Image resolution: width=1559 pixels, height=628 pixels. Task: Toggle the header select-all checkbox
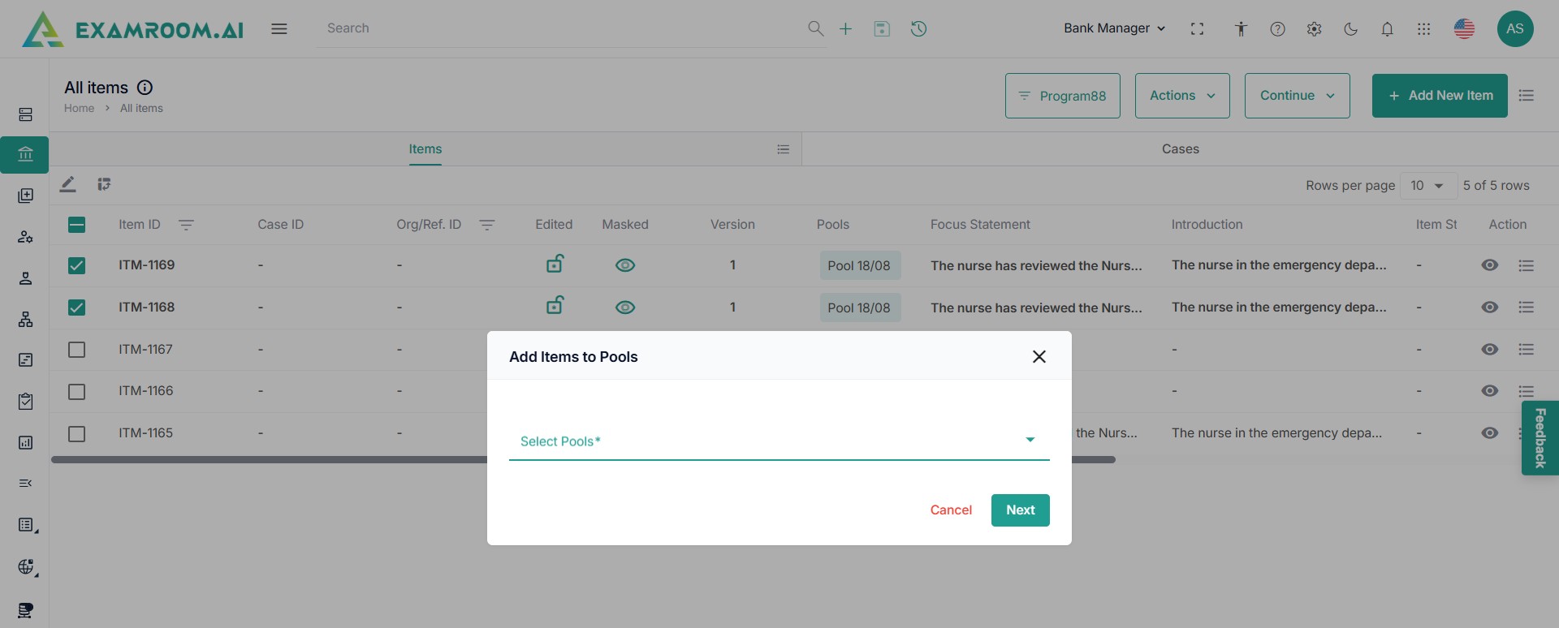pyautogui.click(x=77, y=225)
